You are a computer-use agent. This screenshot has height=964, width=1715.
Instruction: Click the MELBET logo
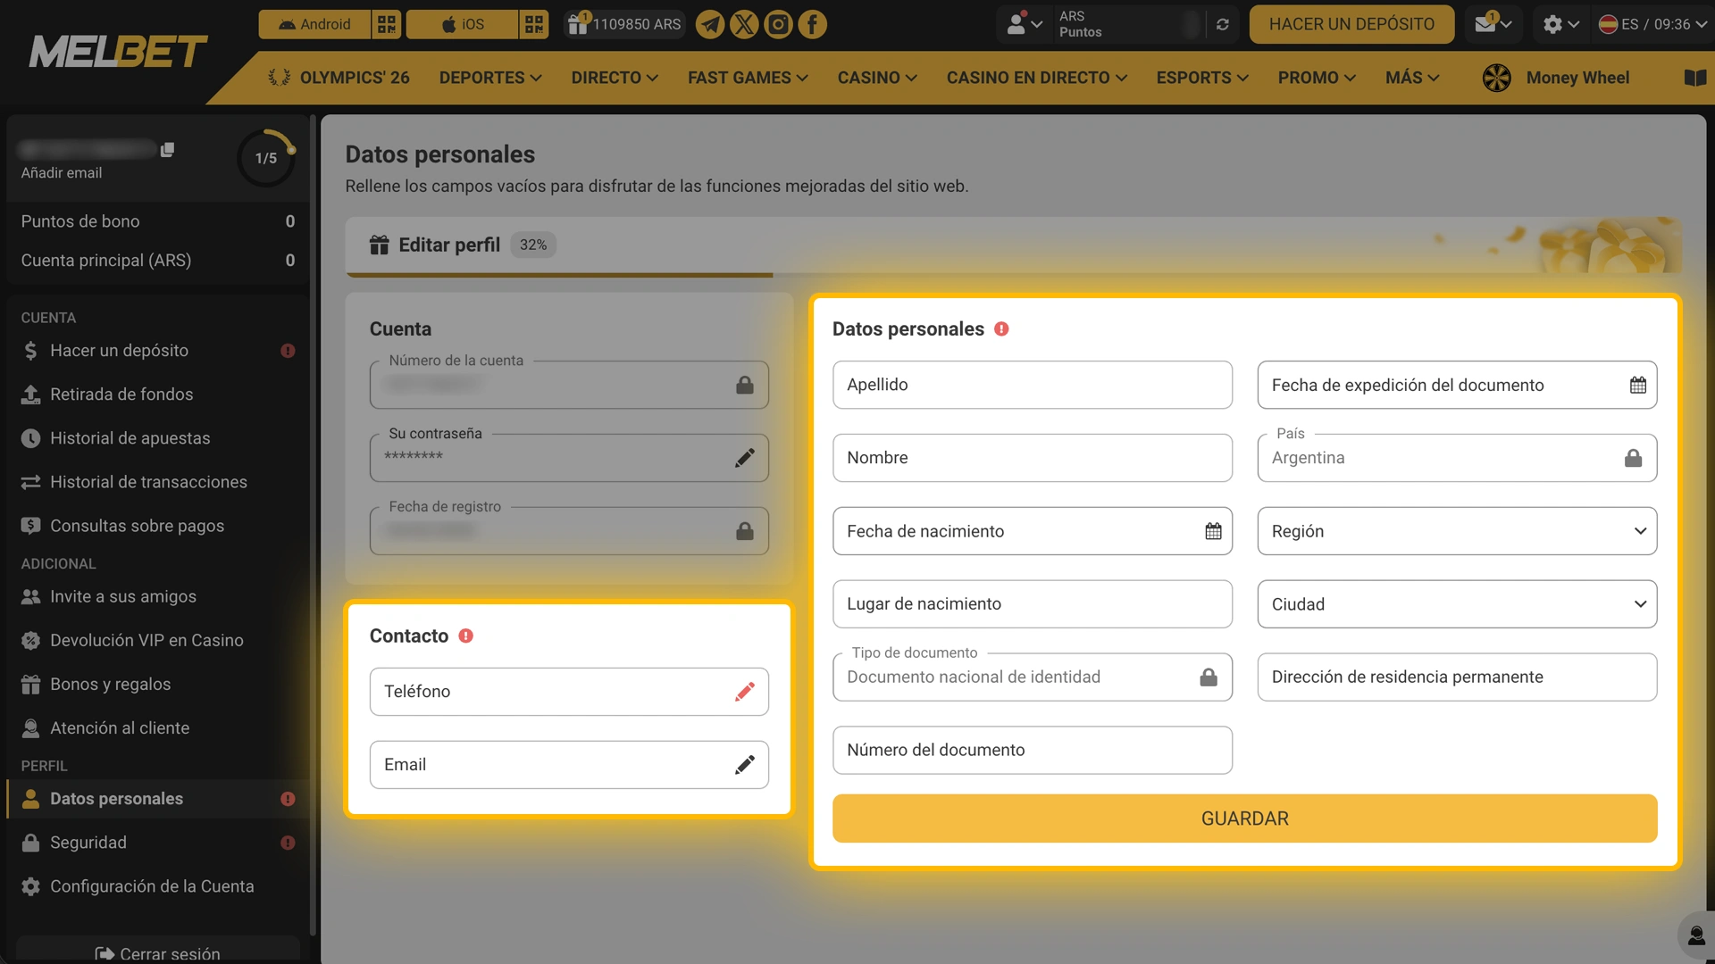(x=118, y=52)
